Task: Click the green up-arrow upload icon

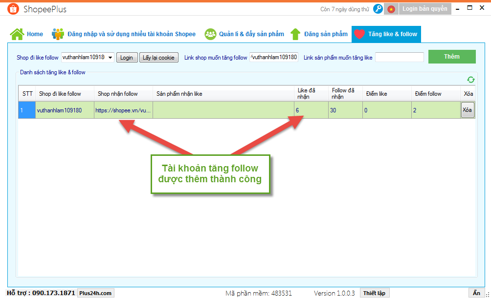Action: (x=295, y=34)
